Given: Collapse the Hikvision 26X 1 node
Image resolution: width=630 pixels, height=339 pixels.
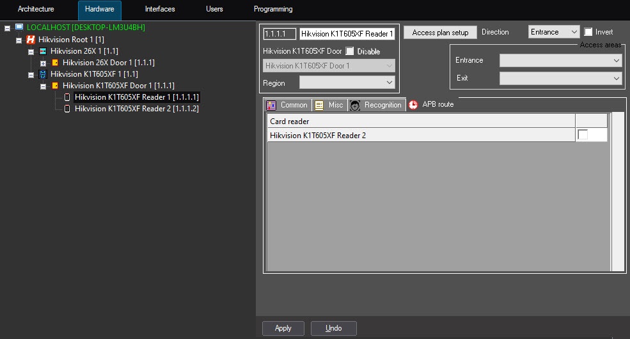Looking at the screenshot, I should tap(31, 52).
